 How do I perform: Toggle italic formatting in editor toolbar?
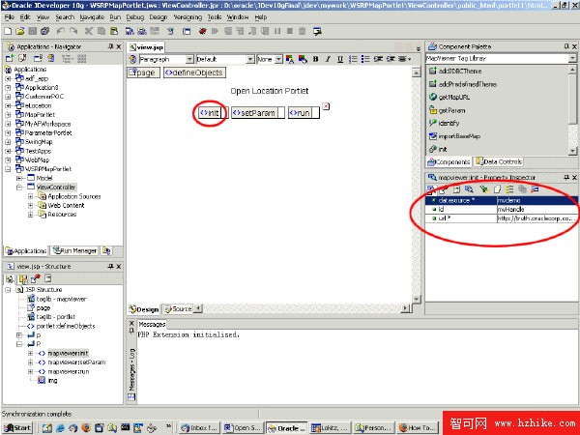[328, 59]
